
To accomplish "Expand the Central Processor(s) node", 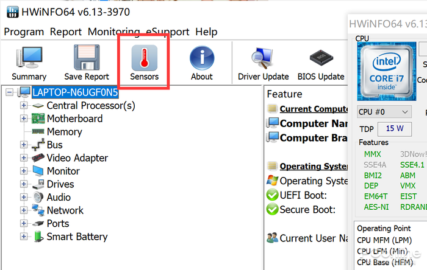I will pyautogui.click(x=24, y=106).
